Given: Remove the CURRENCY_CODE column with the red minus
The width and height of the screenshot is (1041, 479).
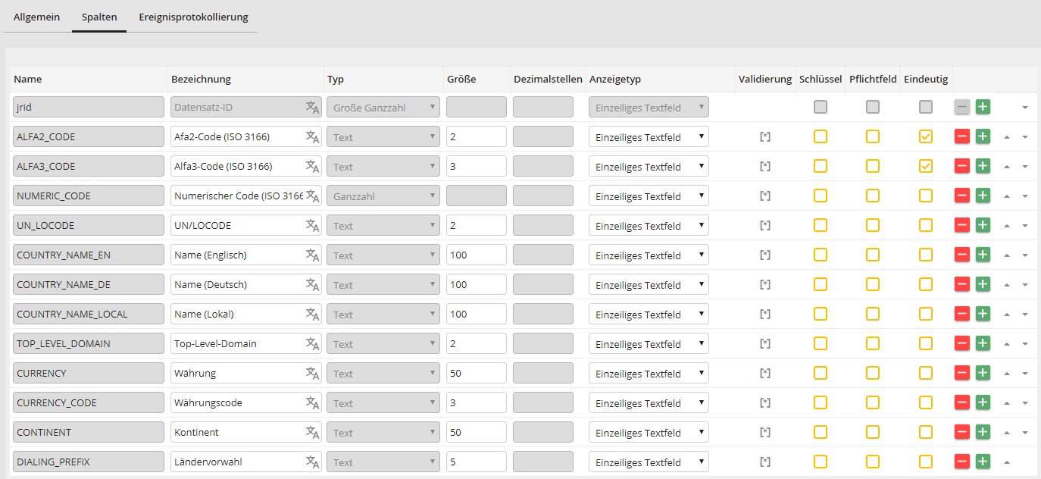Looking at the screenshot, I should (961, 402).
